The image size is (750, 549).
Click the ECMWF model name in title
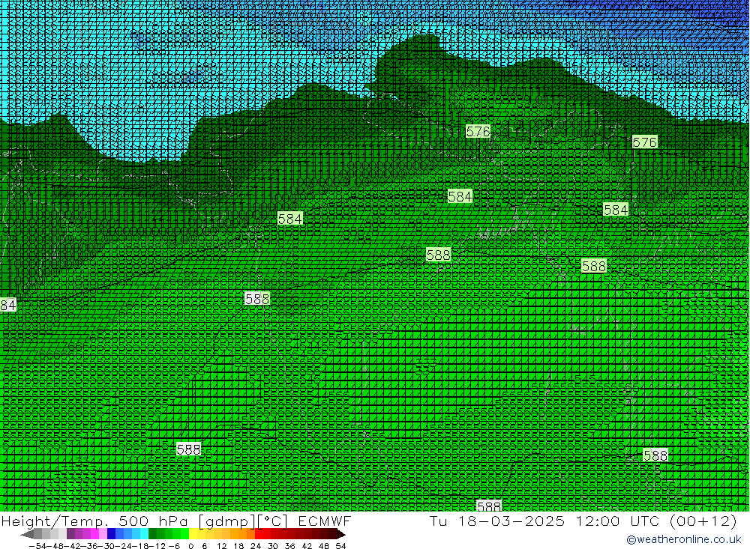[x=324, y=521]
